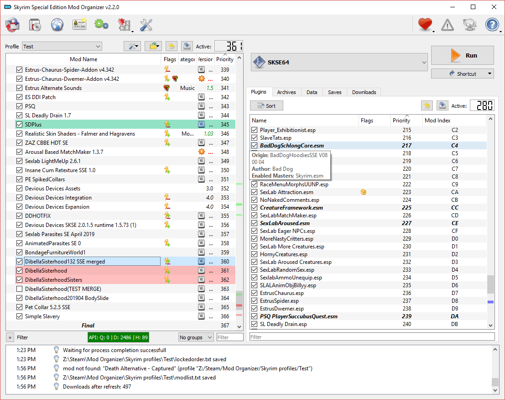Uncheck SL Deadly Drain.esp plugin checkbox
Screen dimensions: 505x400
pyautogui.click(x=255, y=324)
